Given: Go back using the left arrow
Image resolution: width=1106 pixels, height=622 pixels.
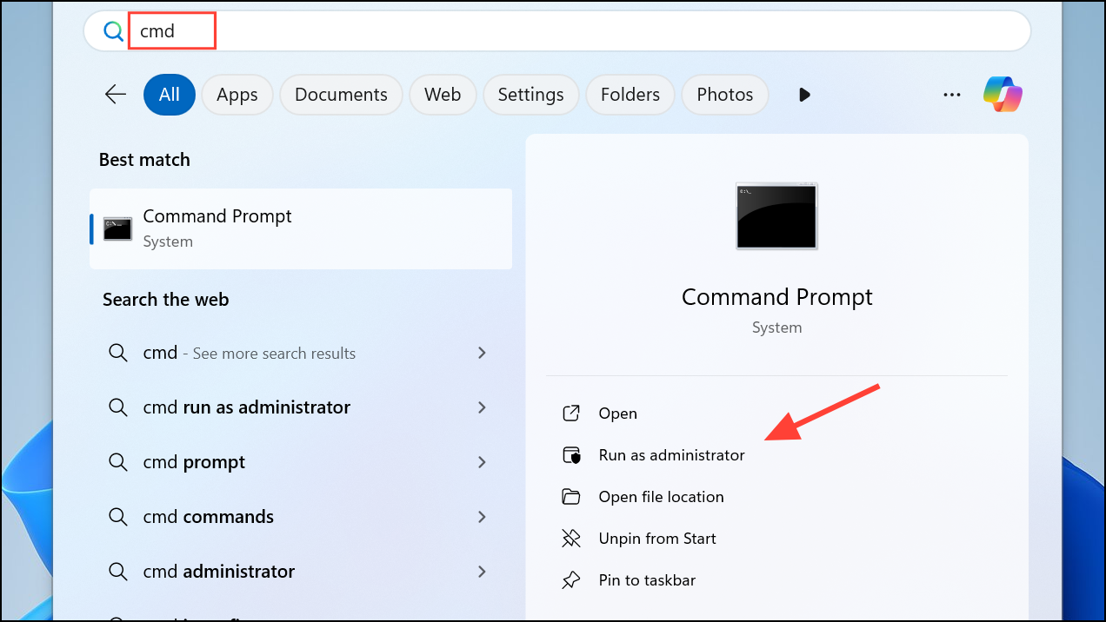Looking at the screenshot, I should click(116, 94).
